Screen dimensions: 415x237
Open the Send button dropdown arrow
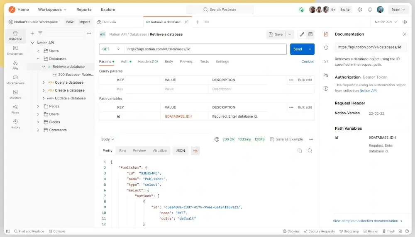tap(310, 49)
